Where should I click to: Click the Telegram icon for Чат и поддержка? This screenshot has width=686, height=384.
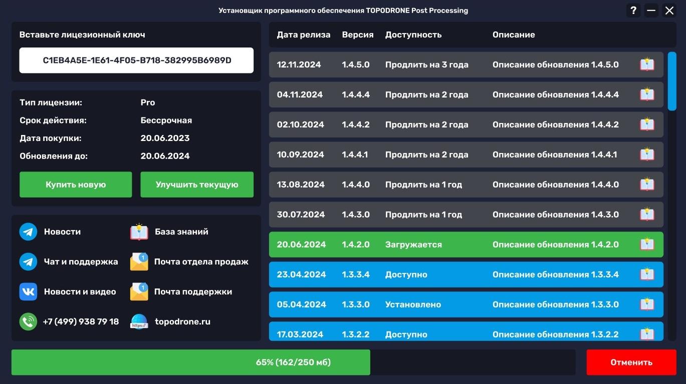28,261
